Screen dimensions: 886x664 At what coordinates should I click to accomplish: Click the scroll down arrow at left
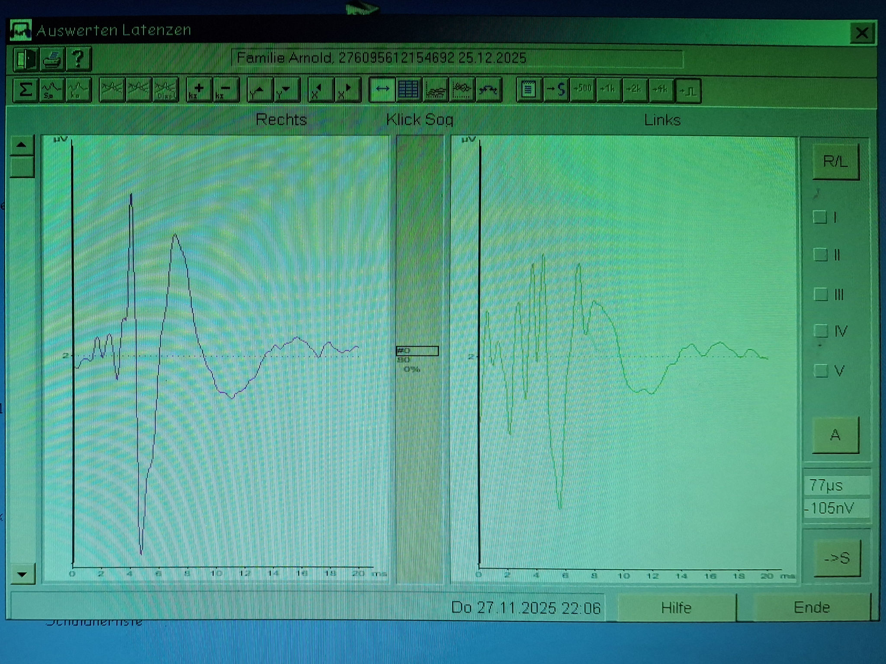pyautogui.click(x=22, y=574)
